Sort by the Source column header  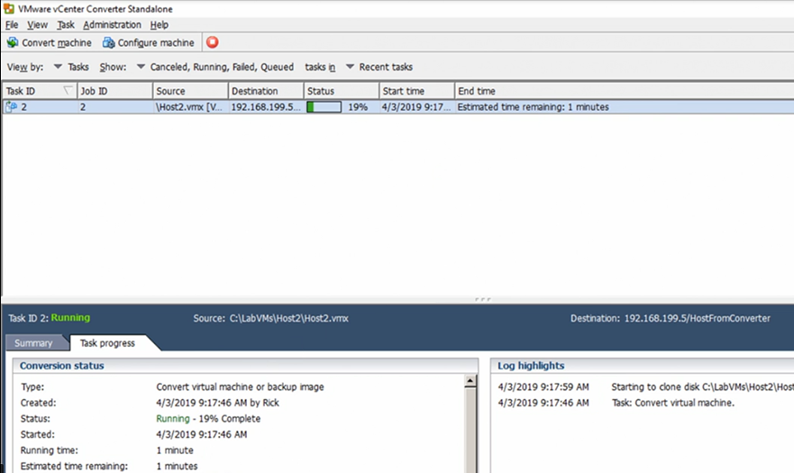point(190,91)
